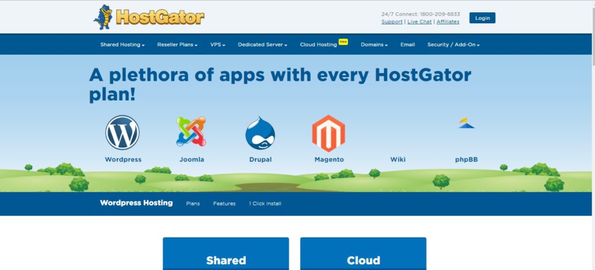This screenshot has height=270, width=595.
Task: Choose the Magento app icon
Action: (x=329, y=134)
